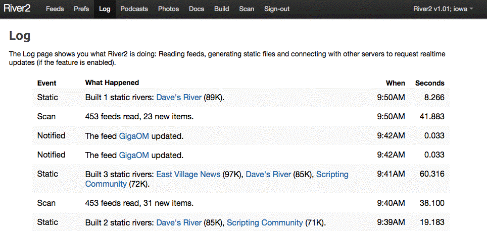Open Dave's River link in 89K row

coord(179,97)
